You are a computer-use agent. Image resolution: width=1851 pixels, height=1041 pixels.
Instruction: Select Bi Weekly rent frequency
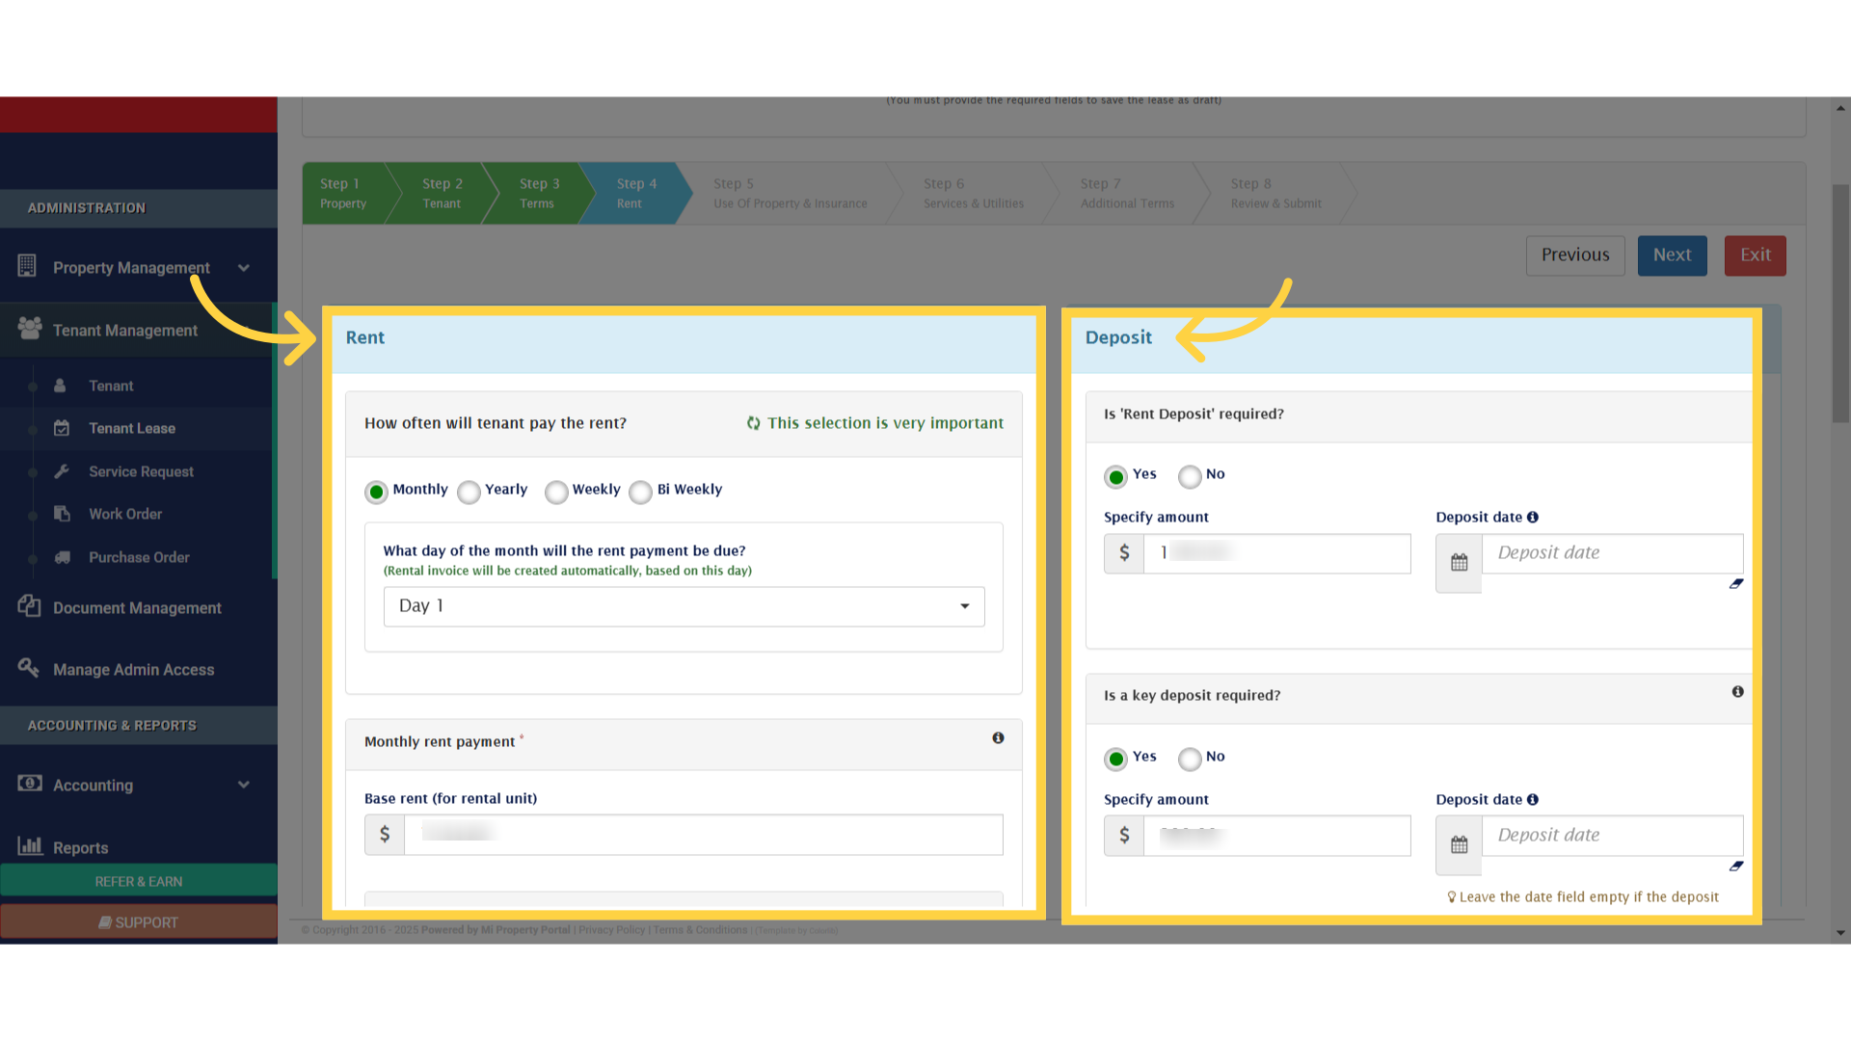click(x=641, y=493)
